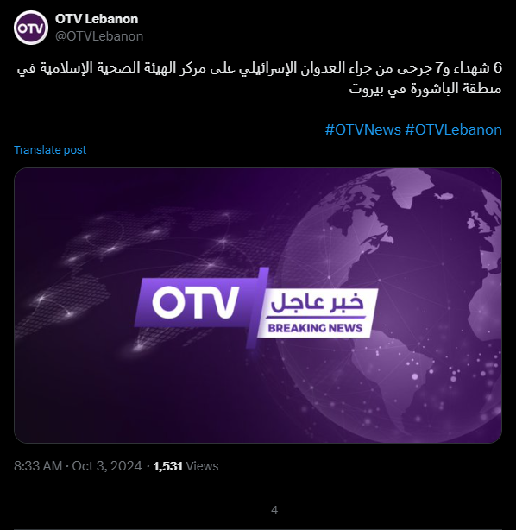Open the #OTVLebanon hashtag

click(453, 129)
